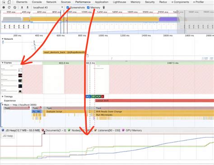The height and width of the screenshot is (165, 214).
Task: Uncheck the Screenshots checkbox
Action: [x=68, y=7]
